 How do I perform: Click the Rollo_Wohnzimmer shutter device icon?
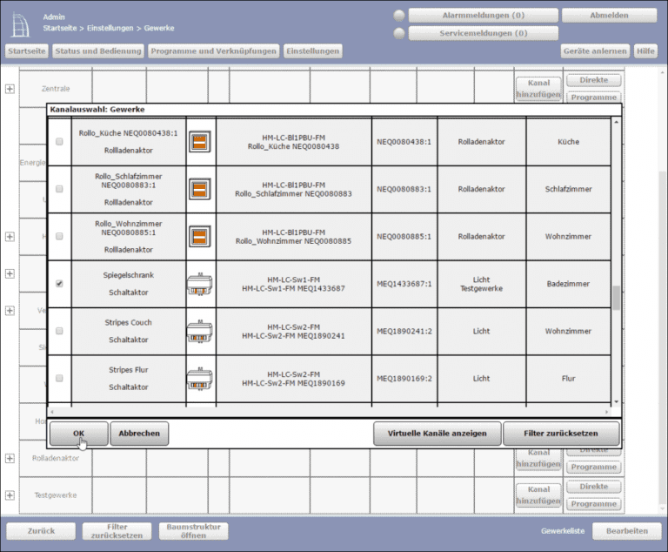click(x=199, y=236)
